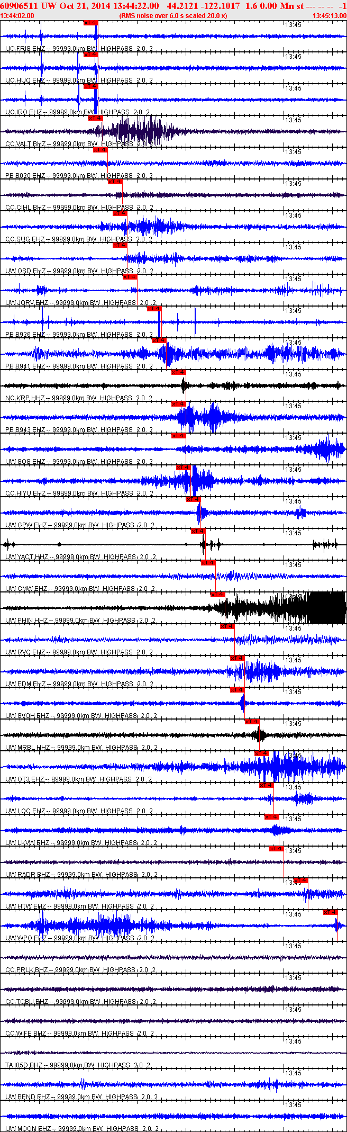The image size is (347, 1132).
Task: Click the red pick marker on UW.PHIN trace
Action: [x=217, y=595]
